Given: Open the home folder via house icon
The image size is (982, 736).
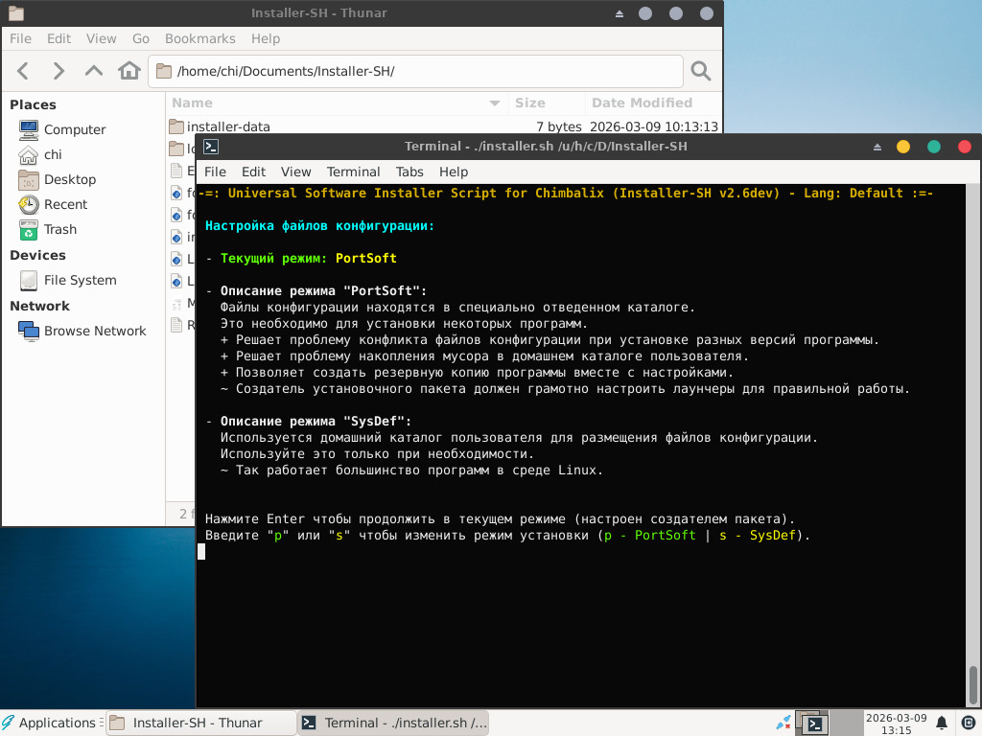Looking at the screenshot, I should (129, 71).
